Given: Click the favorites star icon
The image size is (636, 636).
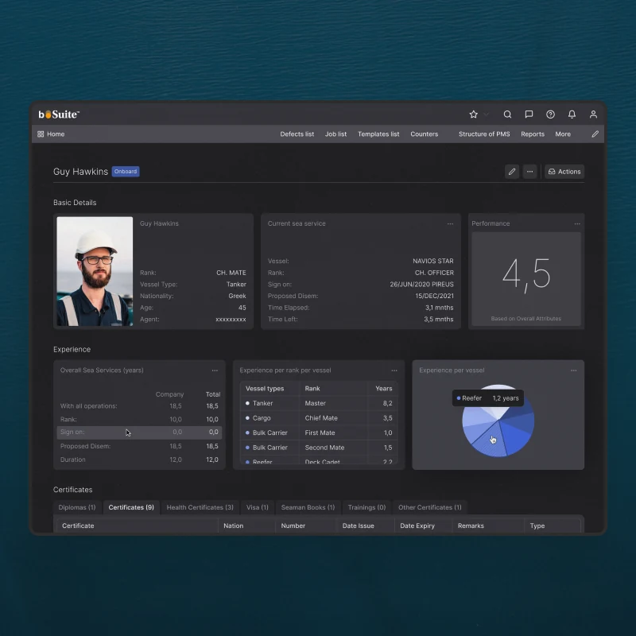Looking at the screenshot, I should pyautogui.click(x=473, y=114).
